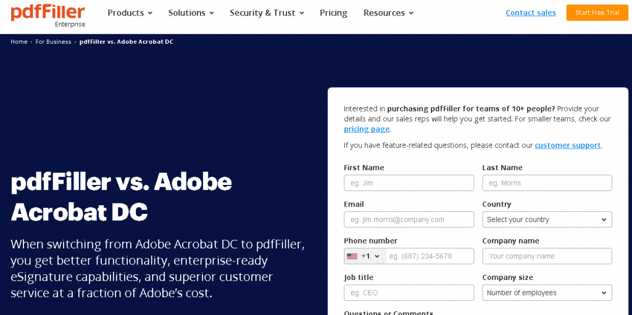The height and width of the screenshot is (315, 632).
Task: Focus the Last Name field
Action: coord(547,183)
